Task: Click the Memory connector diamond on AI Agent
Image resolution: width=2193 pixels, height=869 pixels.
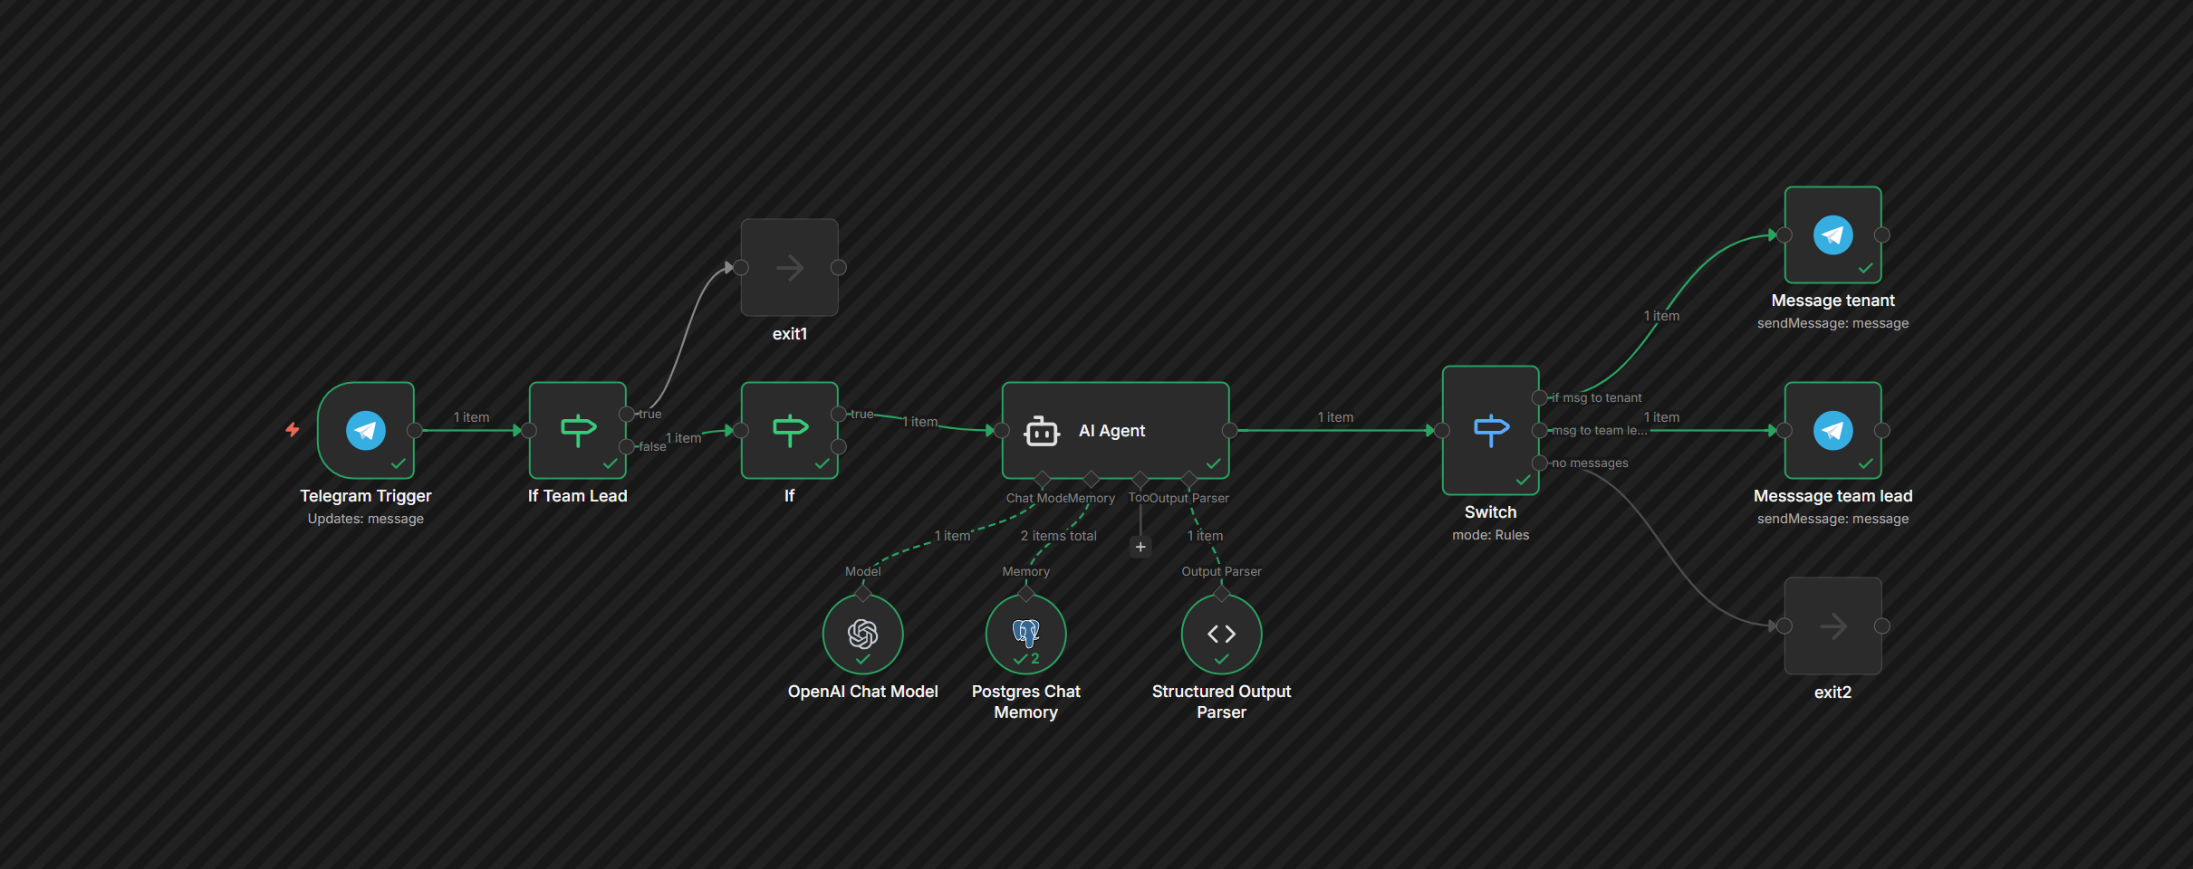Action: [x=1092, y=479]
